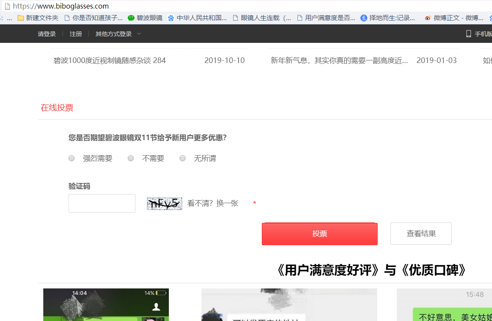Image resolution: width=492 pixels, height=321 pixels.
Task: Click the poll question about 双11节 discounts
Action: click(x=147, y=138)
